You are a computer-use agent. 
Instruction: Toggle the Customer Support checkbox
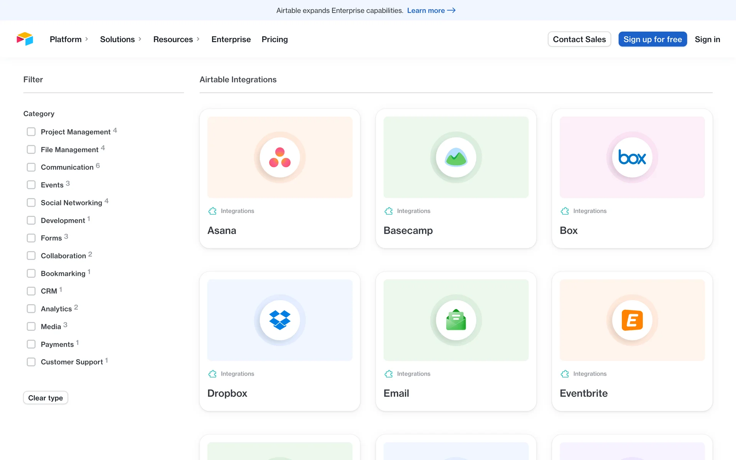click(31, 362)
